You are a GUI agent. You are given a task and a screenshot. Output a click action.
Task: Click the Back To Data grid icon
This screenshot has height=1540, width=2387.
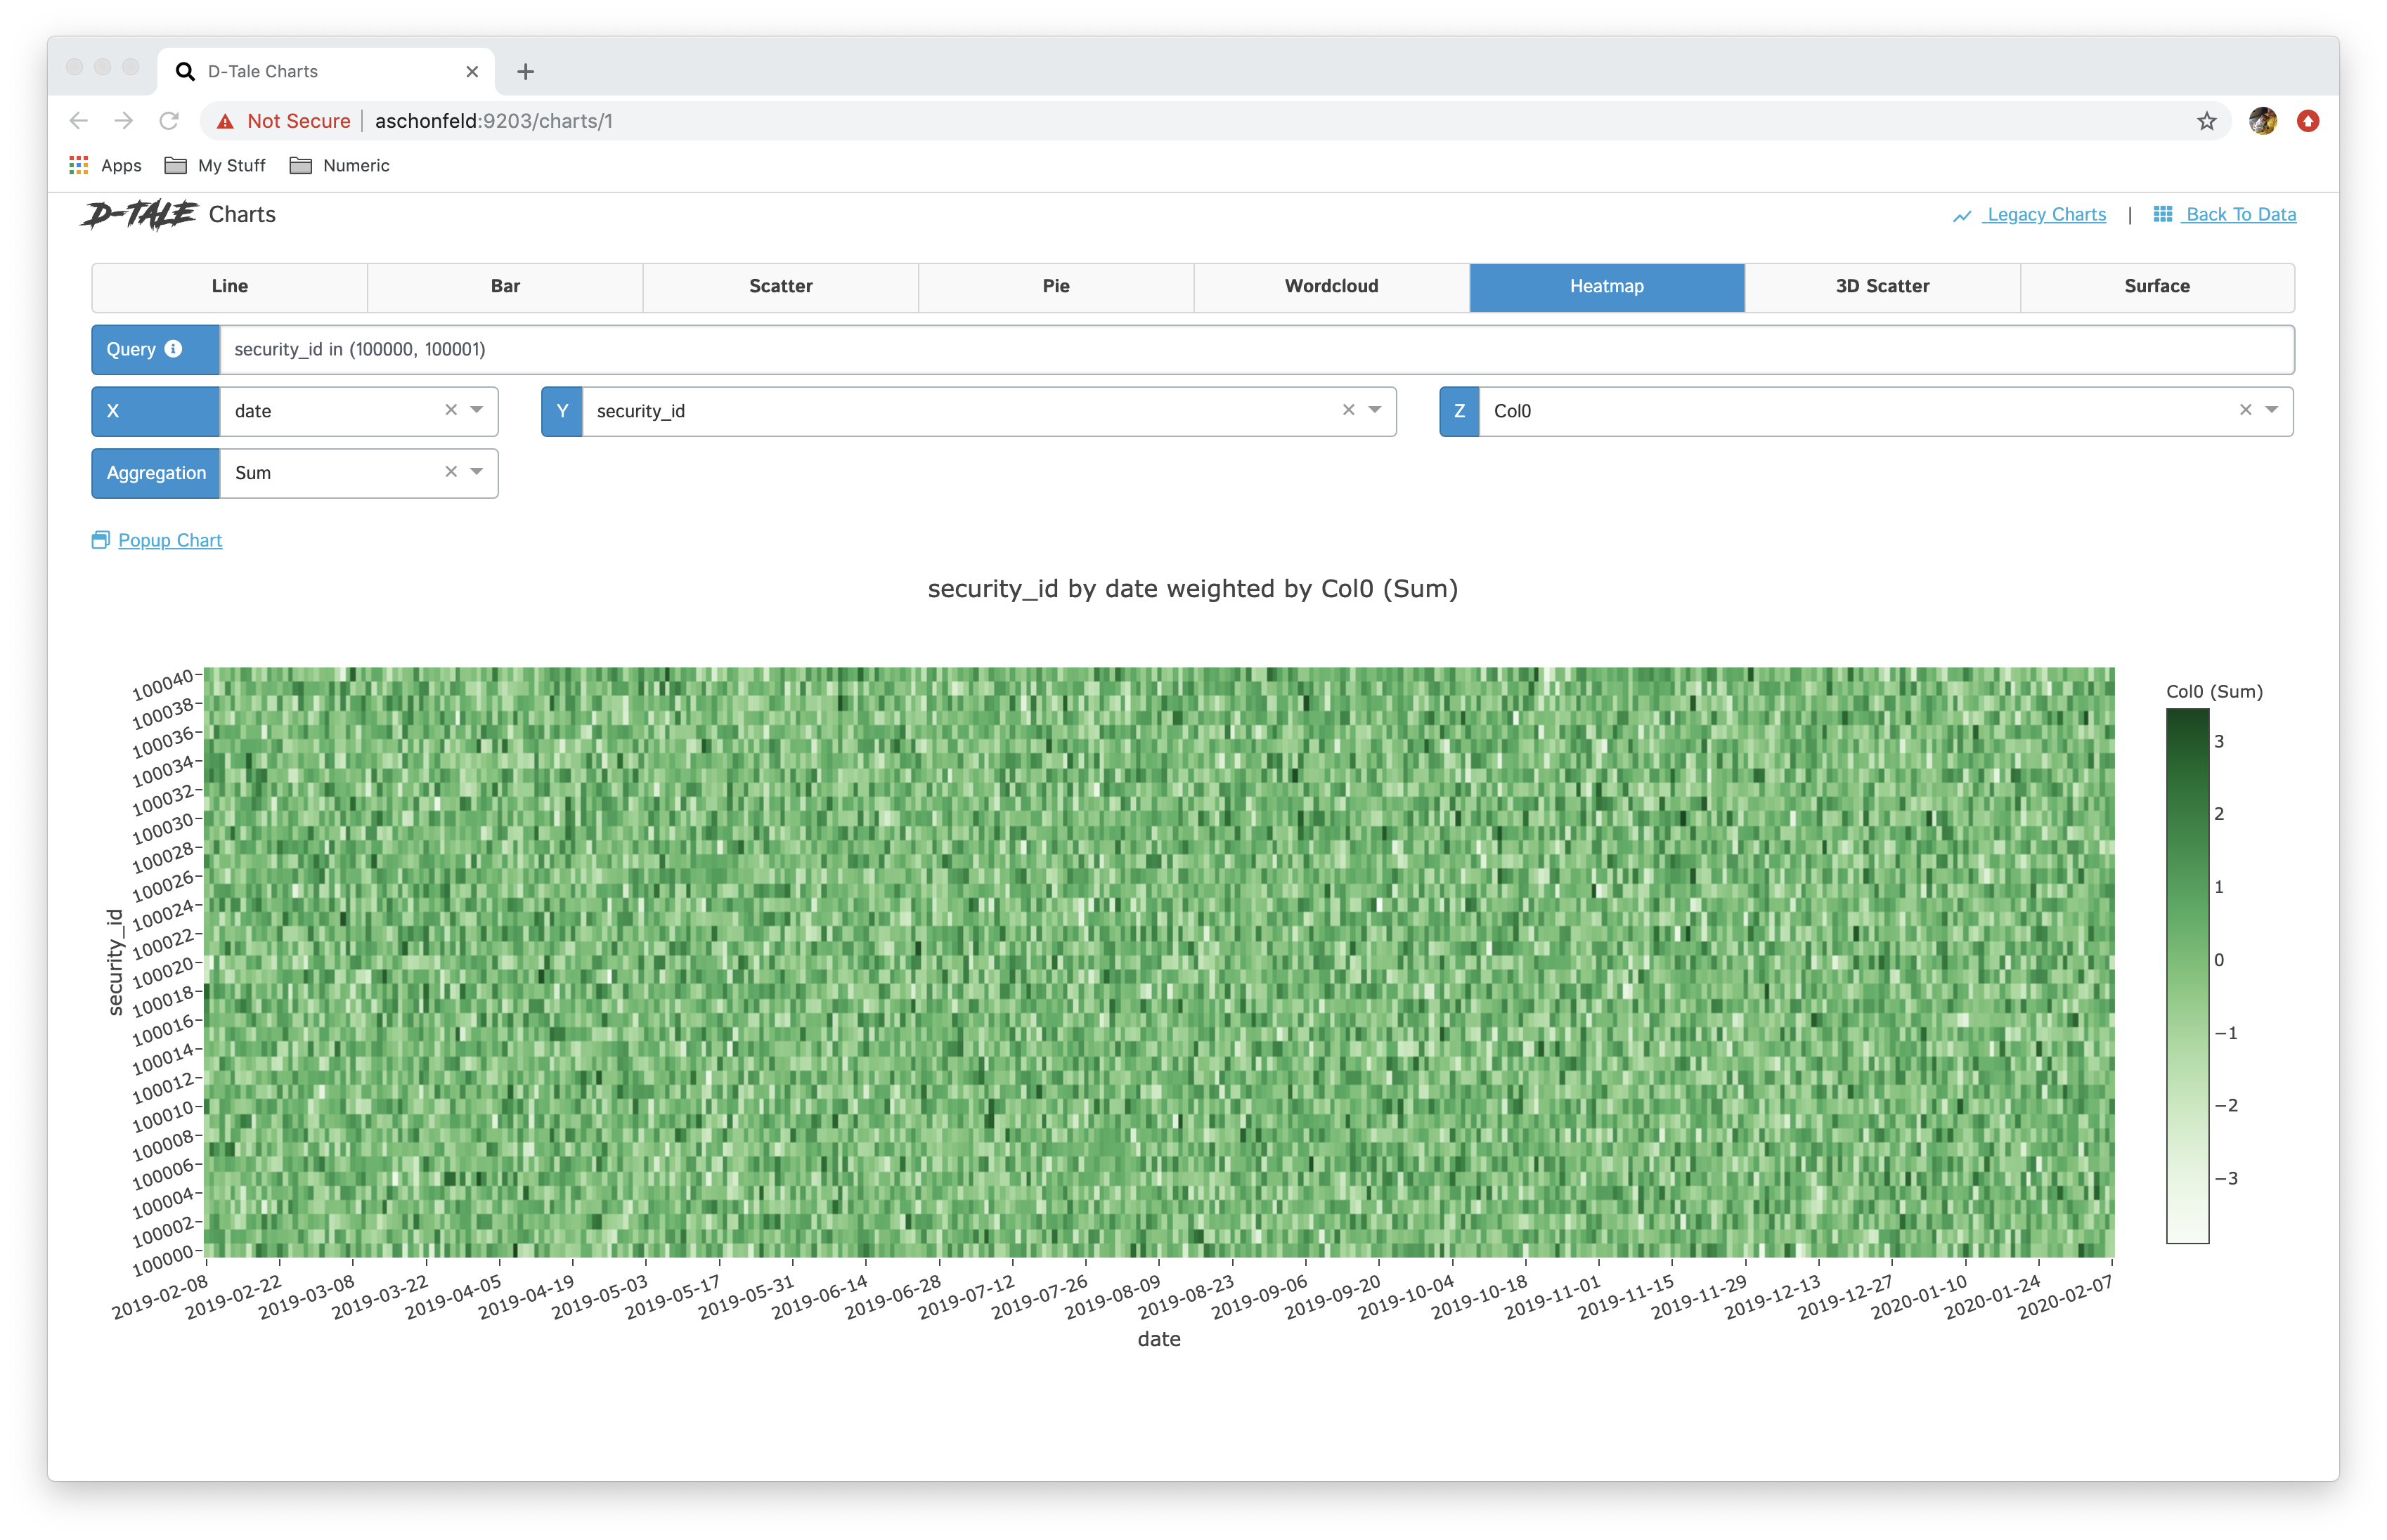[2163, 214]
